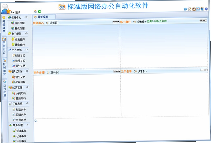Open 浏览信息 in sidebar
211x143 pixels.
pos(18,23)
